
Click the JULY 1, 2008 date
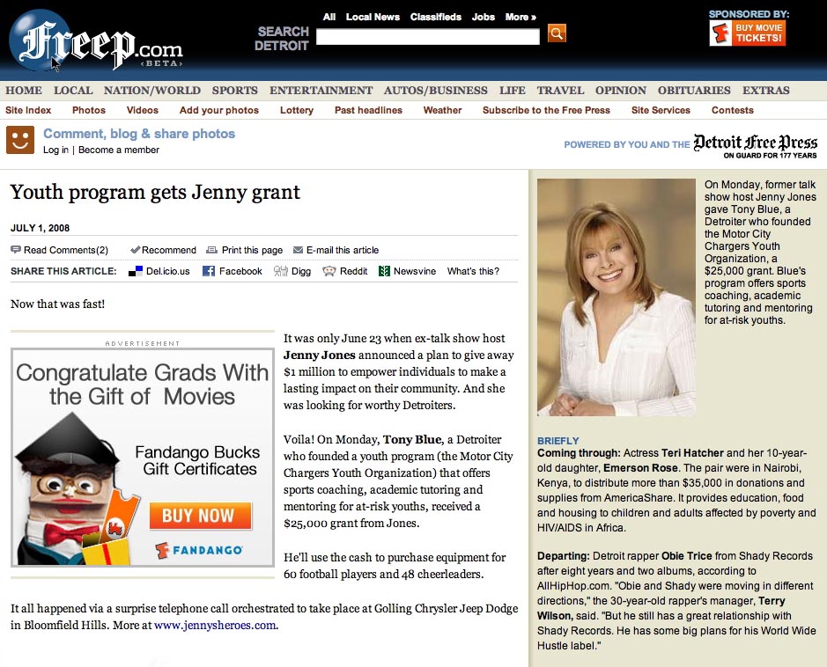tap(41, 228)
